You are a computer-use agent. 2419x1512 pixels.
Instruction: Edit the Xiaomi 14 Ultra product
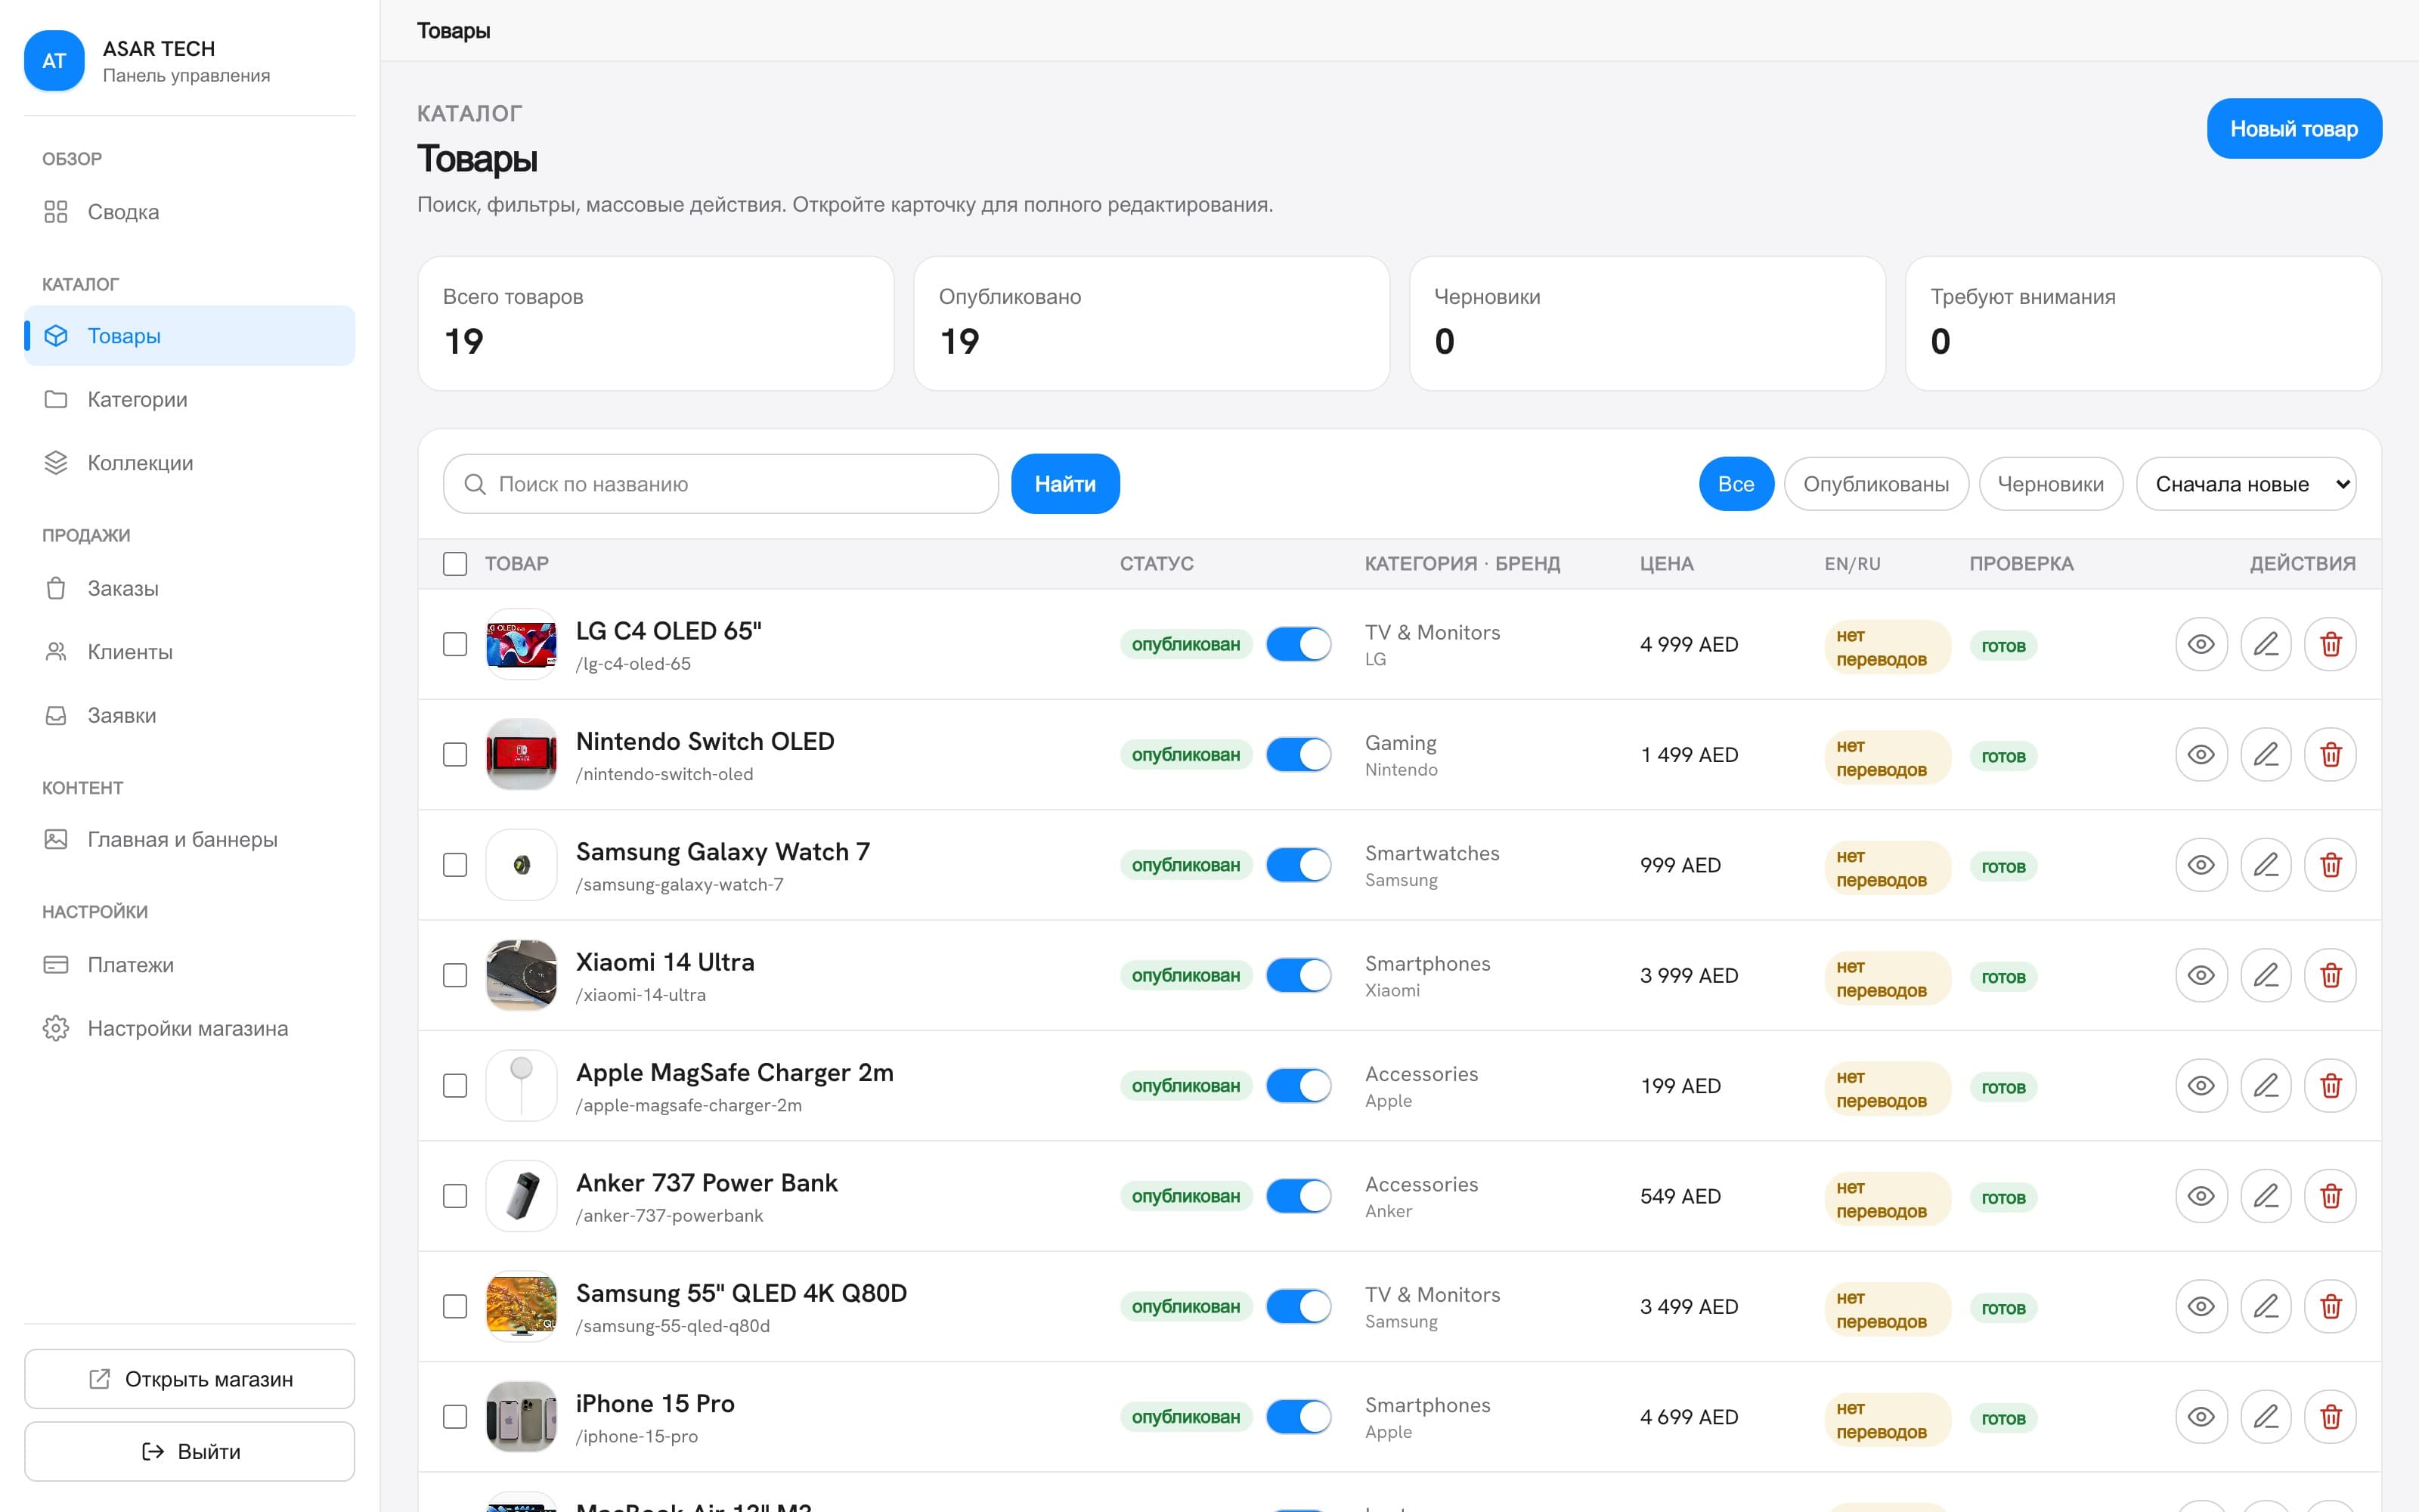click(x=2266, y=975)
